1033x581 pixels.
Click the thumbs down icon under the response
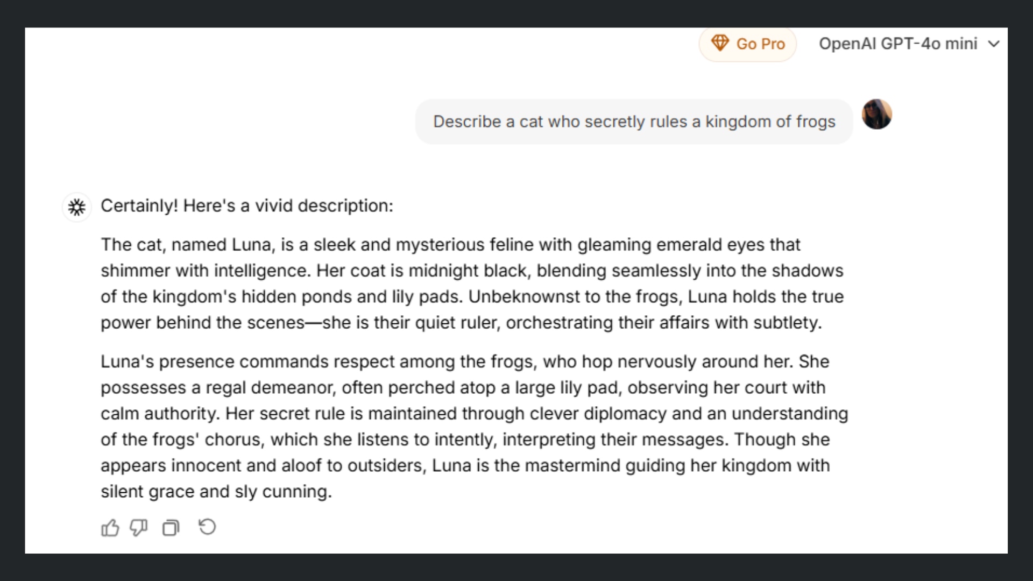pyautogui.click(x=139, y=528)
